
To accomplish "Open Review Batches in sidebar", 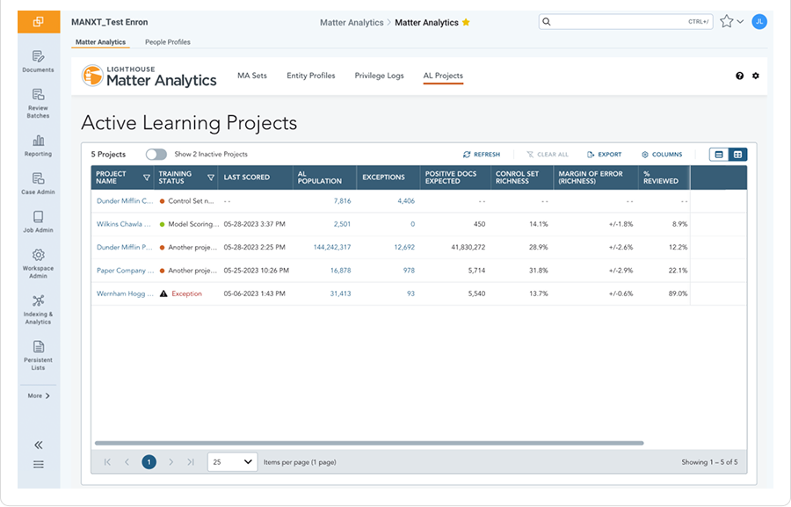I will [39, 103].
